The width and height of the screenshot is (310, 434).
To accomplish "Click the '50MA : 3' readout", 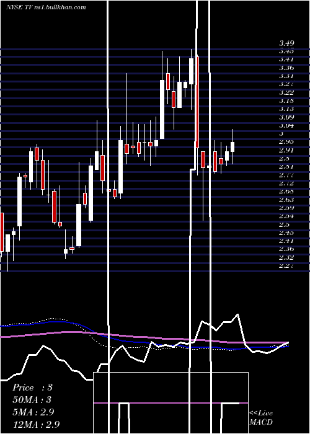I will point(32,400).
